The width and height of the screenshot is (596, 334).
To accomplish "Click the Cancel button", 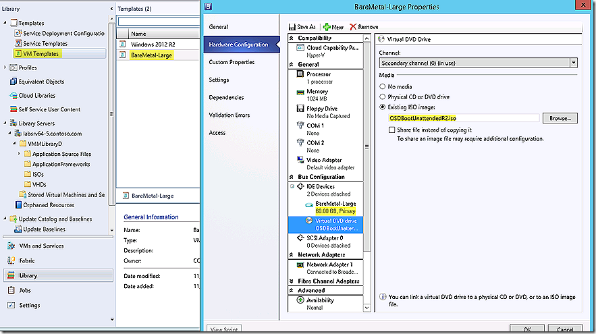I will coord(565,329).
